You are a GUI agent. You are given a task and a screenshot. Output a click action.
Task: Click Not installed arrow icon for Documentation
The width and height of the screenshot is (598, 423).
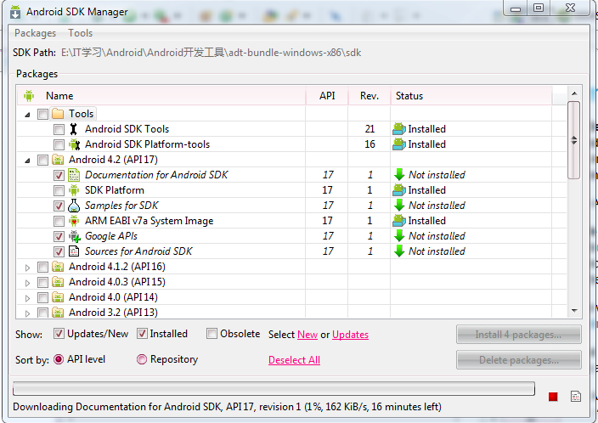(399, 175)
